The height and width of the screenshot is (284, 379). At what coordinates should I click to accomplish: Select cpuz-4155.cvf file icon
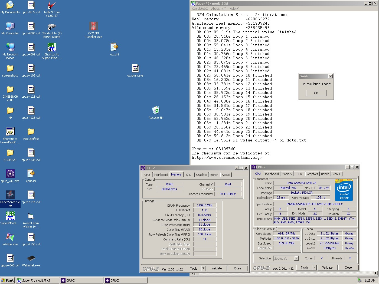point(31,239)
